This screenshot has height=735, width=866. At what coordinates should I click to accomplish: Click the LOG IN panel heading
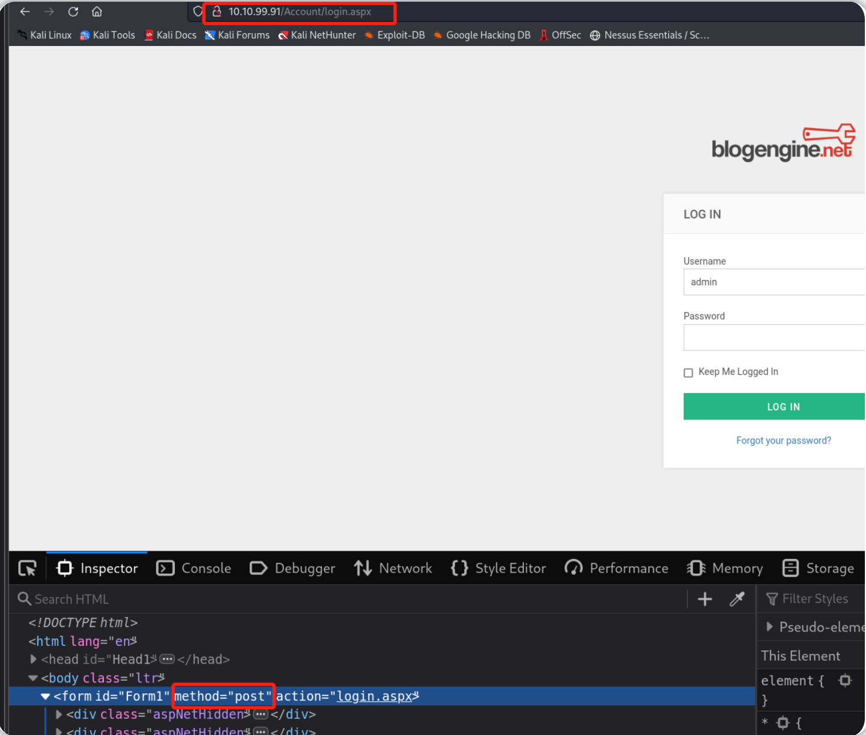pyautogui.click(x=702, y=214)
